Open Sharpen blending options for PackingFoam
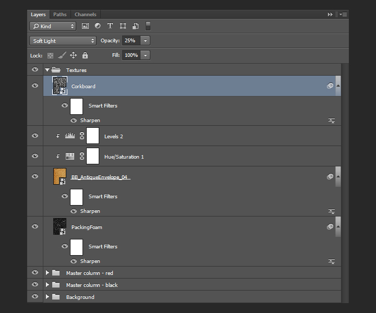 coord(332,261)
